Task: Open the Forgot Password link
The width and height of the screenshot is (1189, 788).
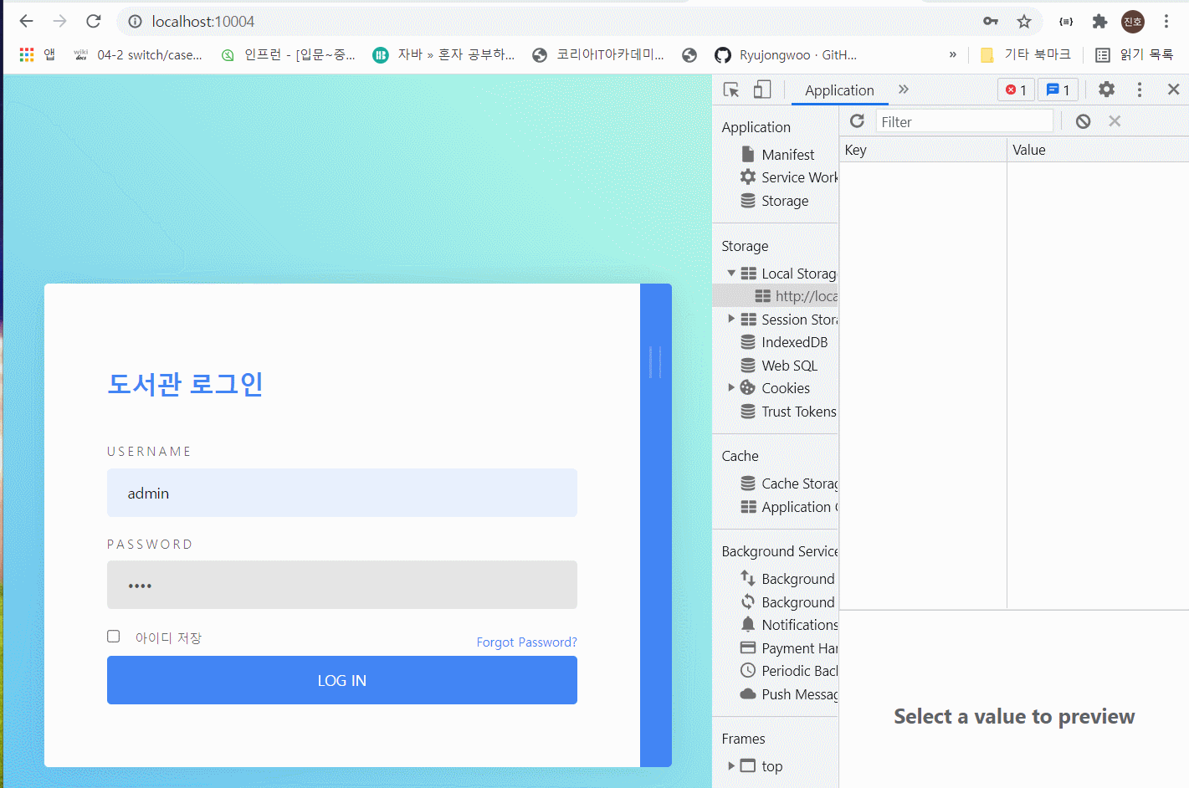Action: coord(526,642)
